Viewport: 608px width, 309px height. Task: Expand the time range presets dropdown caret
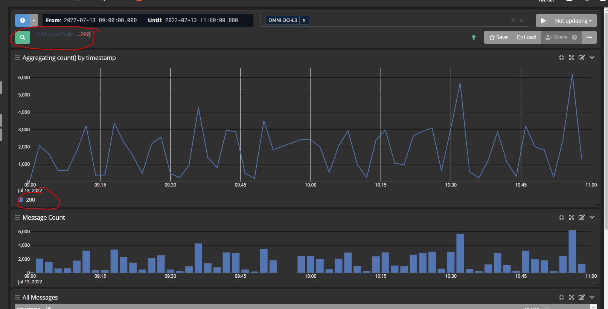(x=34, y=20)
